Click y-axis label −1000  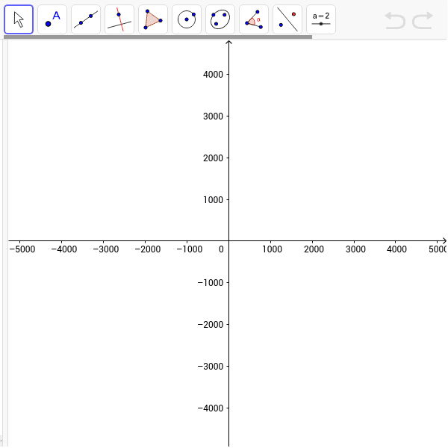tap(211, 283)
